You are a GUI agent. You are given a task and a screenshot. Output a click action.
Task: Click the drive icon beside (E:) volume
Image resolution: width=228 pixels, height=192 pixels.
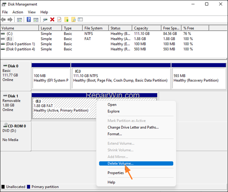coord(3,39)
